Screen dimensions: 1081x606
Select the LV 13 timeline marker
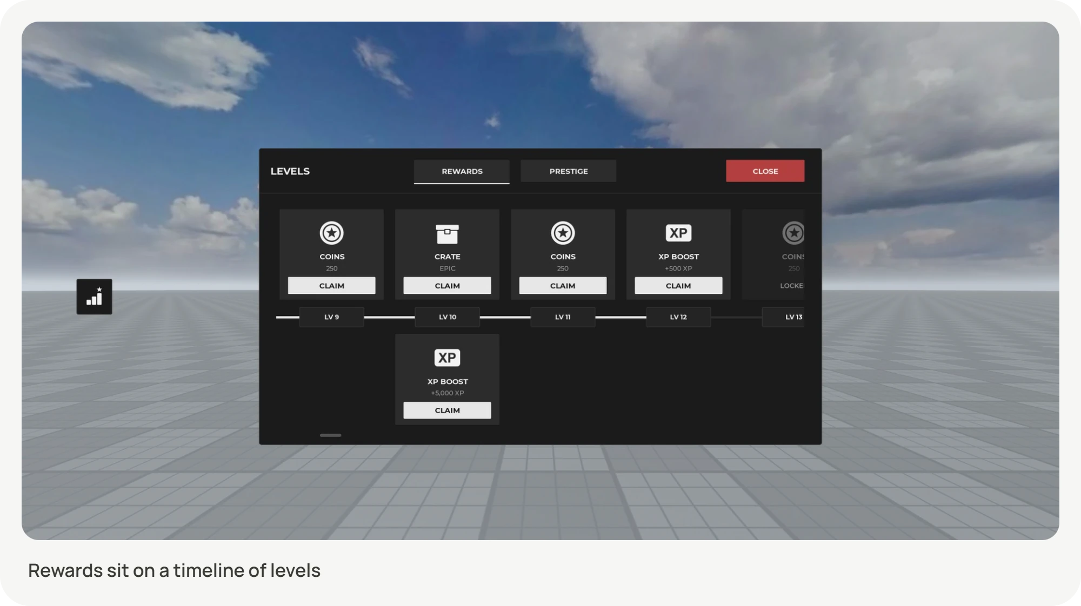point(783,317)
